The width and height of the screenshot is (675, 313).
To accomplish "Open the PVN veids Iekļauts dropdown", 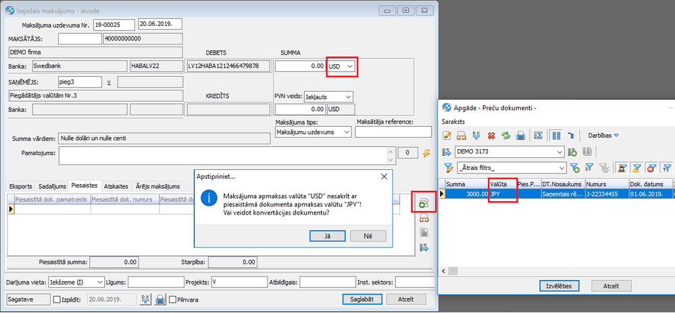I will (x=348, y=96).
